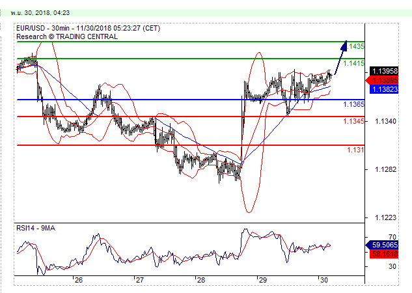Click the 1.1223 price axis value
Image resolution: width=412 pixels, height=293 pixels.
pos(385,217)
